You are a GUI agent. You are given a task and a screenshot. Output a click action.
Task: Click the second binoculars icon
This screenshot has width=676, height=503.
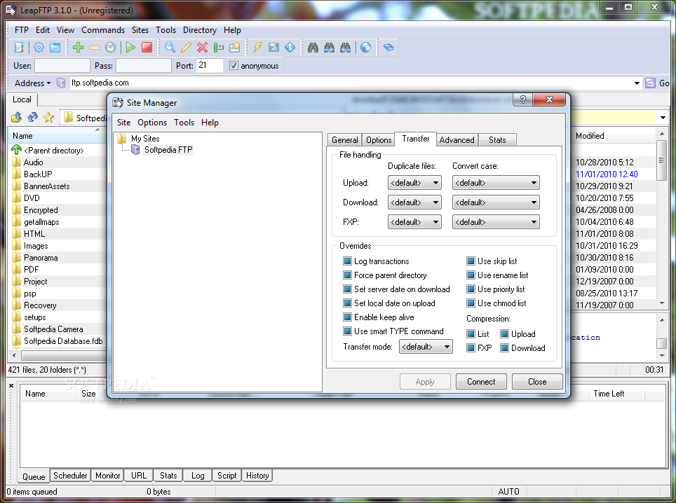click(330, 48)
